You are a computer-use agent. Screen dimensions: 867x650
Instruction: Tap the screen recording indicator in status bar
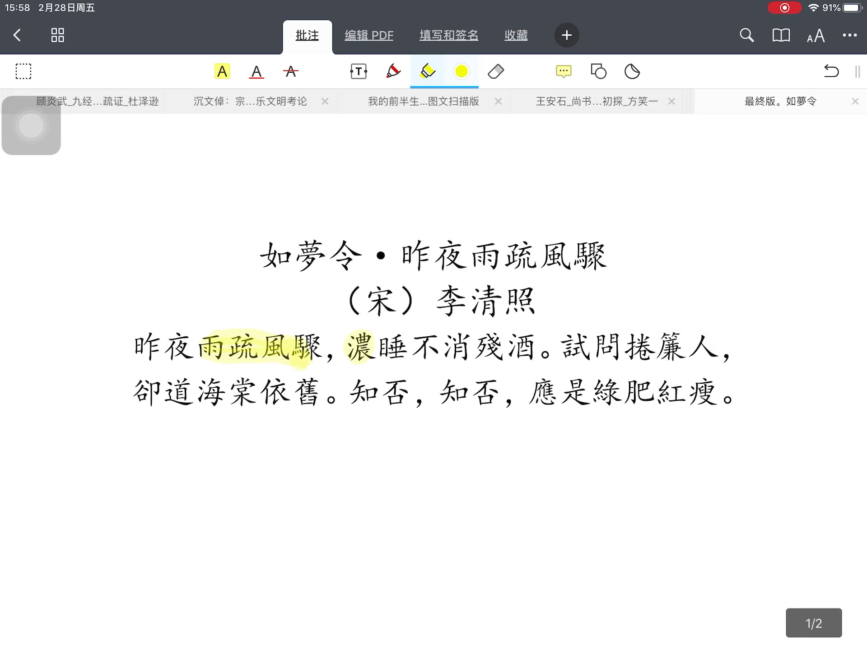tap(785, 8)
